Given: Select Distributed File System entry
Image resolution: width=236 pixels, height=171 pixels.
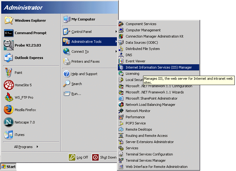Looking at the screenshot, I should 158,49.
